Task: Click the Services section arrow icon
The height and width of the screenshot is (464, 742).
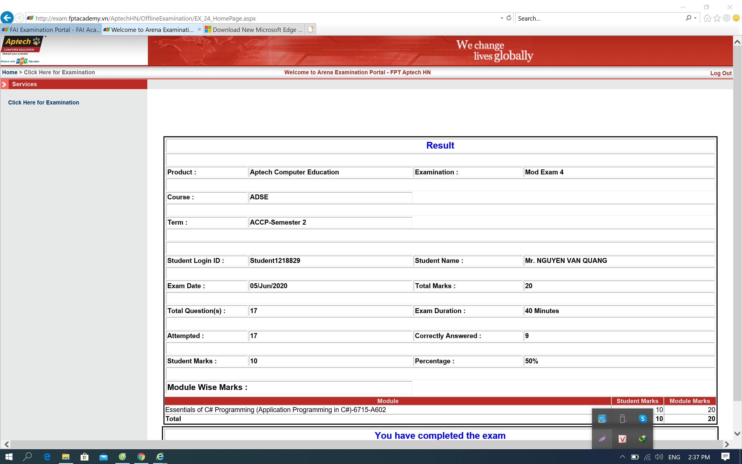Action: point(4,84)
